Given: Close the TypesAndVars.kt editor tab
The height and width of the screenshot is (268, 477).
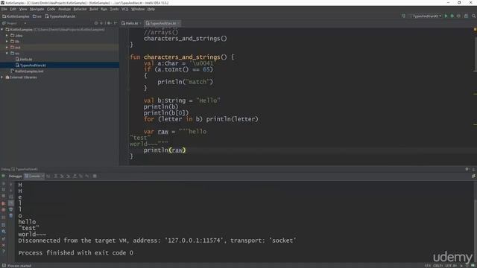Looking at the screenshot, I should [x=179, y=23].
